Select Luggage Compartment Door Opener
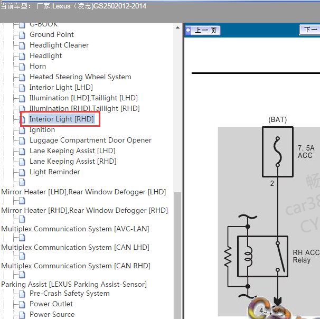Screen dimensions: 320x319 click(x=90, y=140)
